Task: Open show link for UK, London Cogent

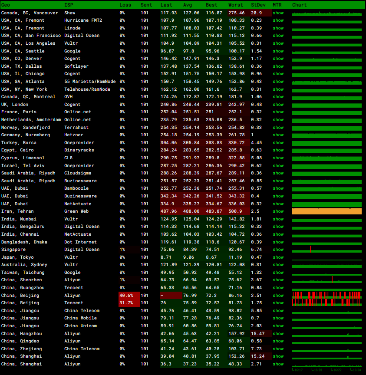Action: pyautogui.click(x=278, y=105)
